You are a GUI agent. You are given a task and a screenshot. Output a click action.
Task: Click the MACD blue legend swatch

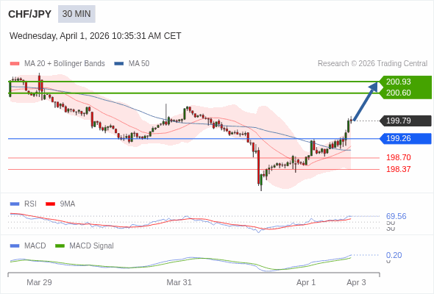15,246
